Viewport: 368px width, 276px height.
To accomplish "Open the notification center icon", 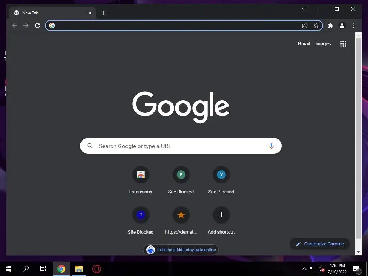I will [x=356, y=269].
